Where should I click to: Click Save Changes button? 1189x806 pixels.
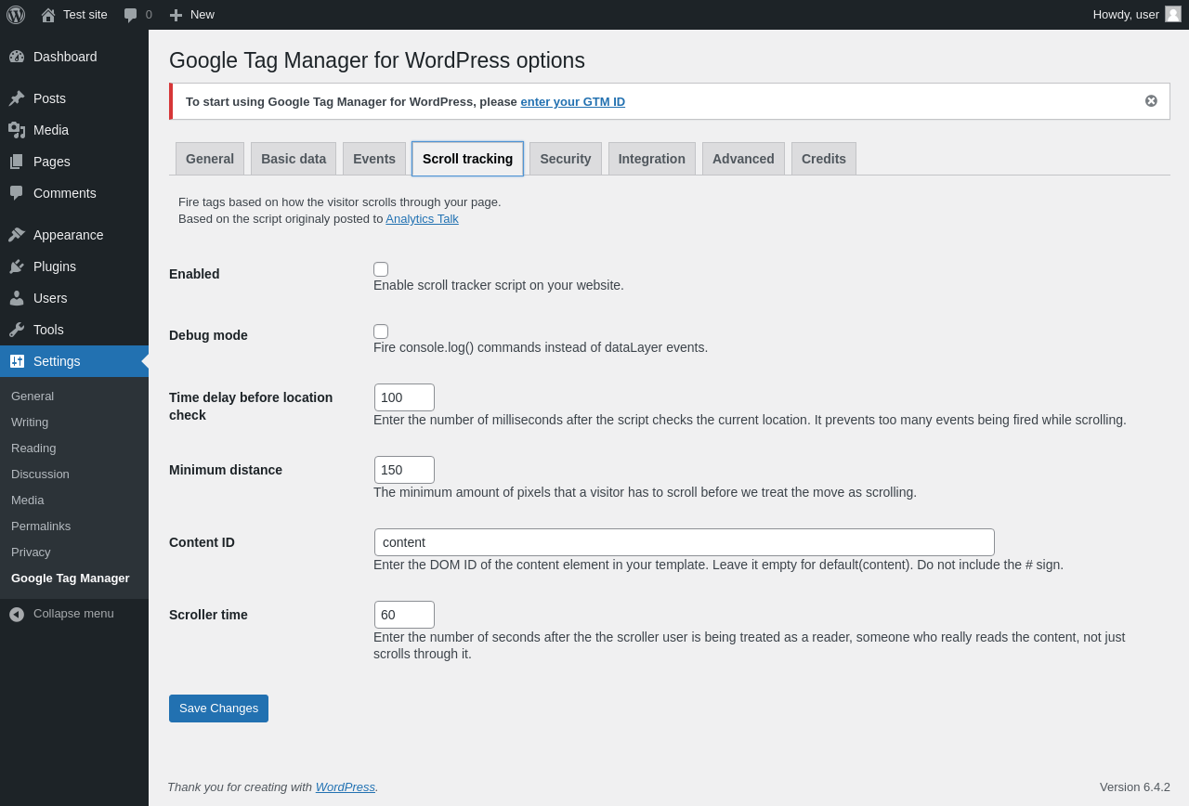[218, 708]
